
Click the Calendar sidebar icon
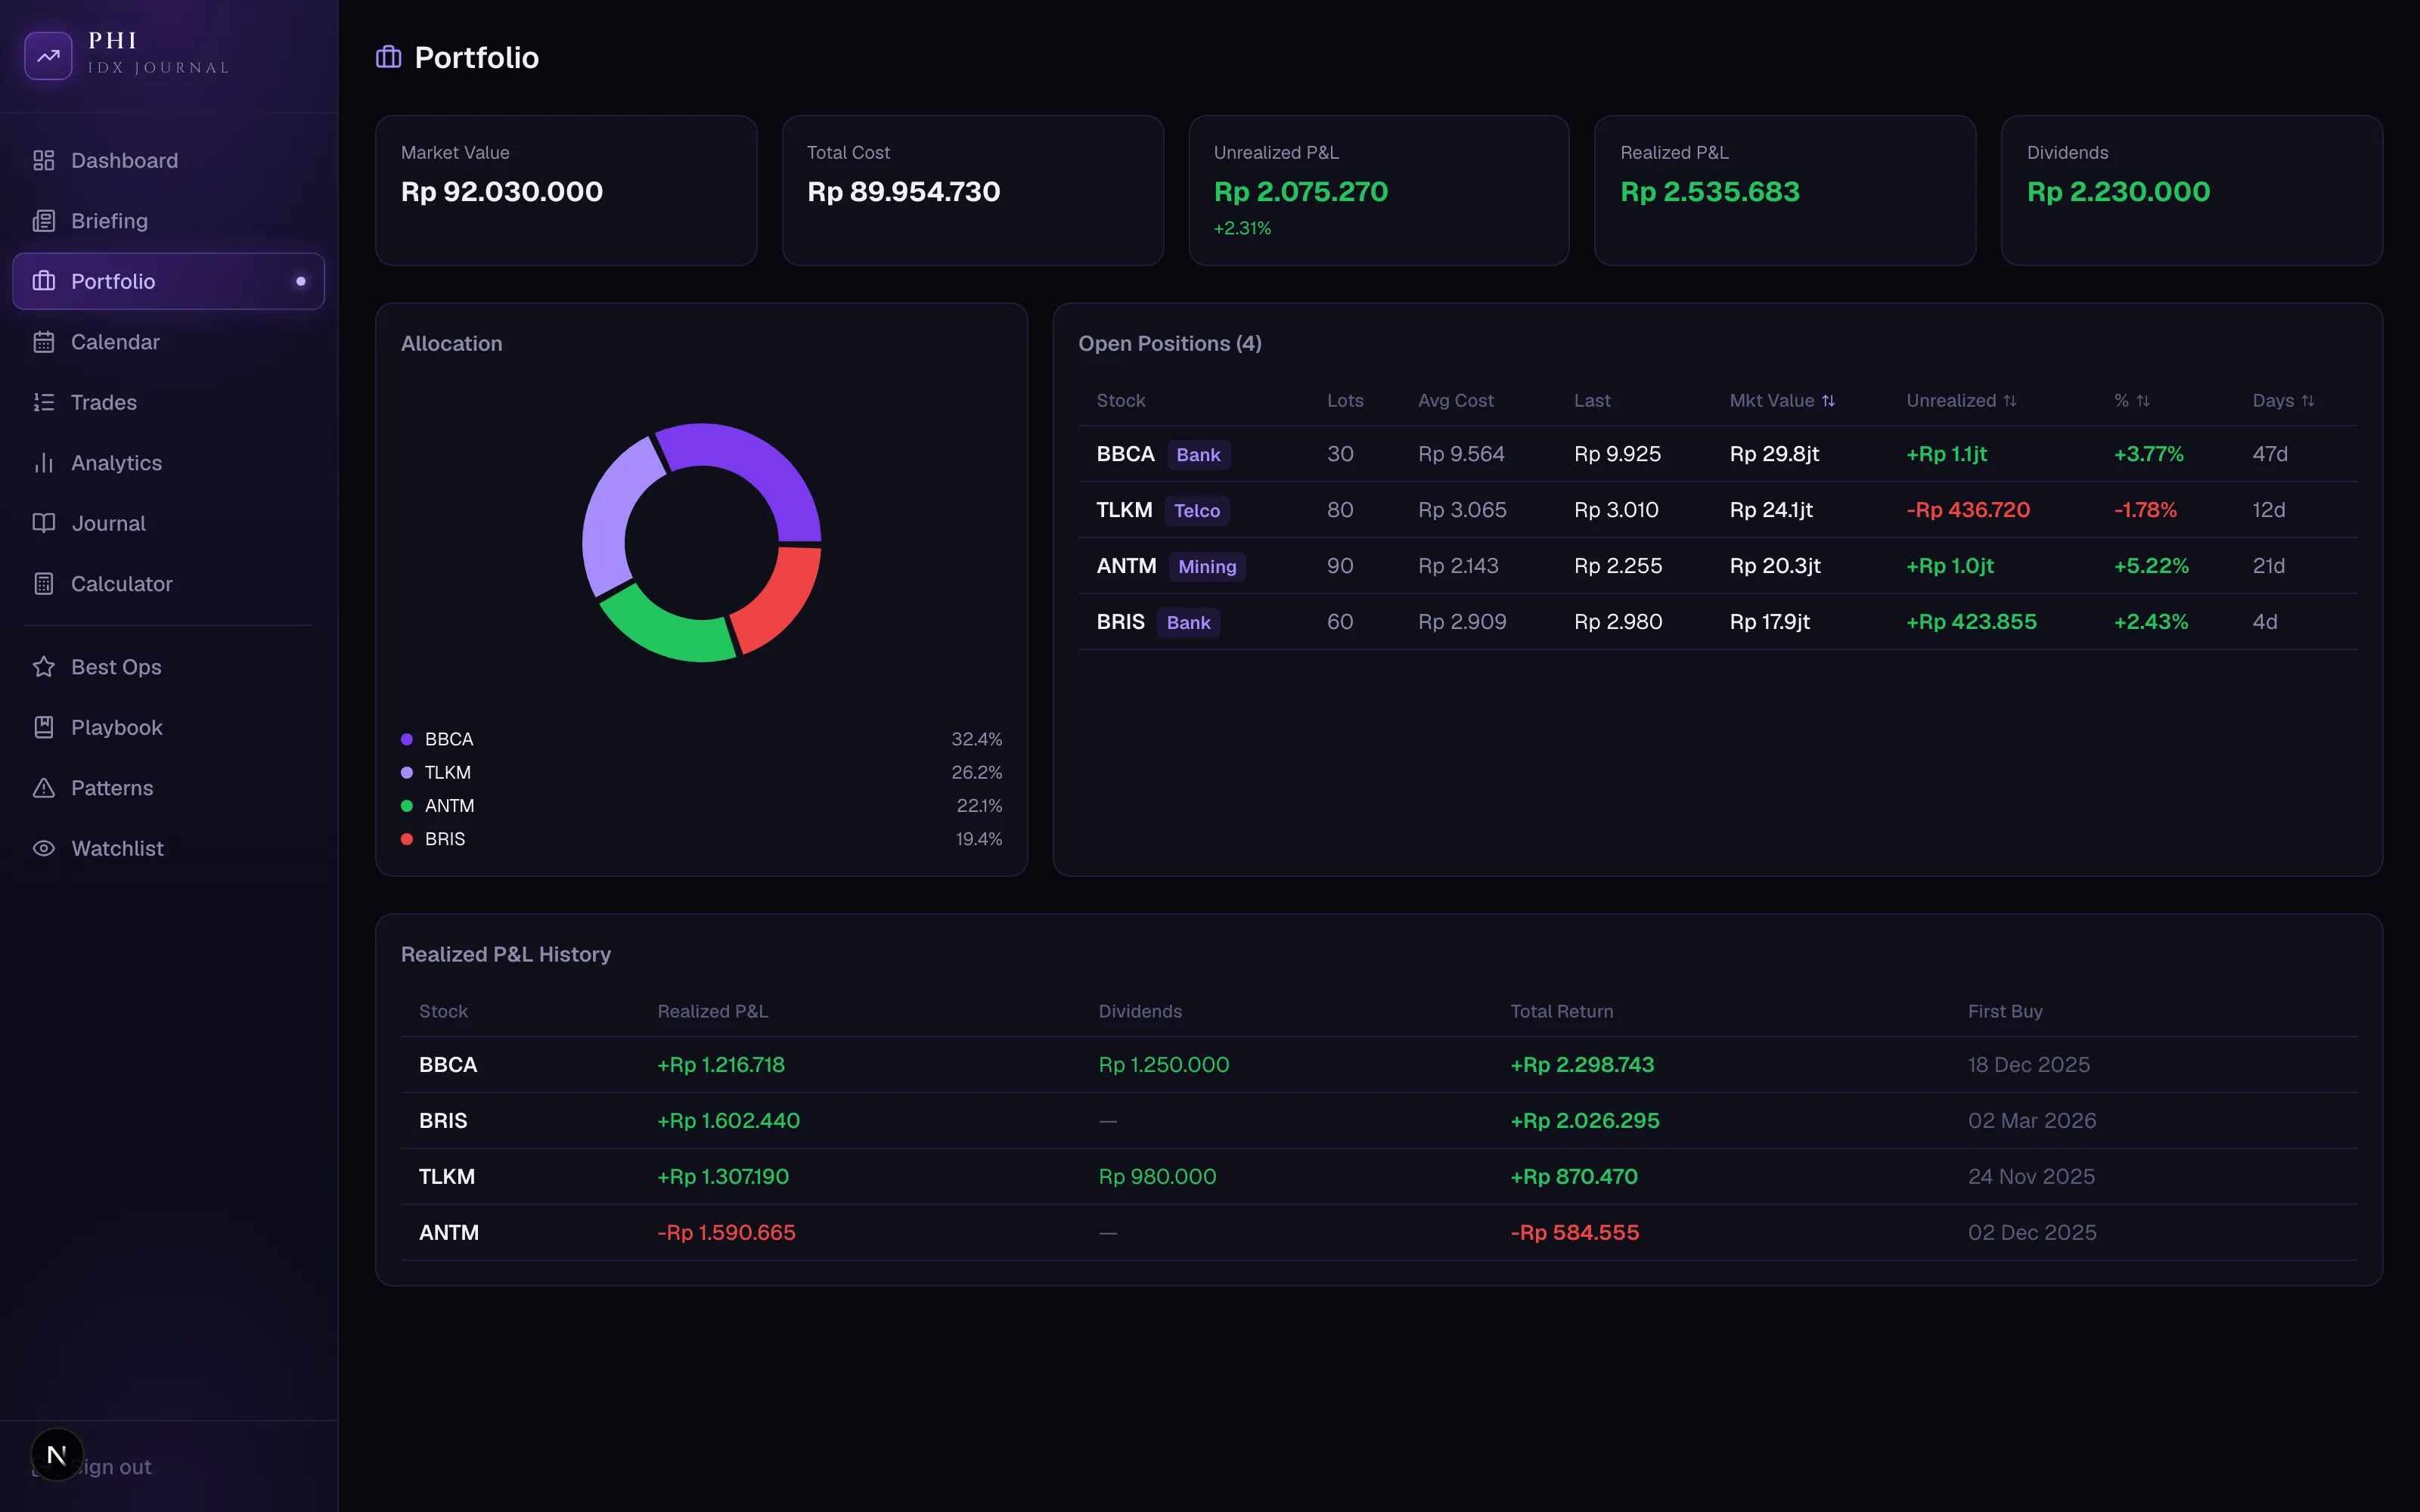coord(43,342)
